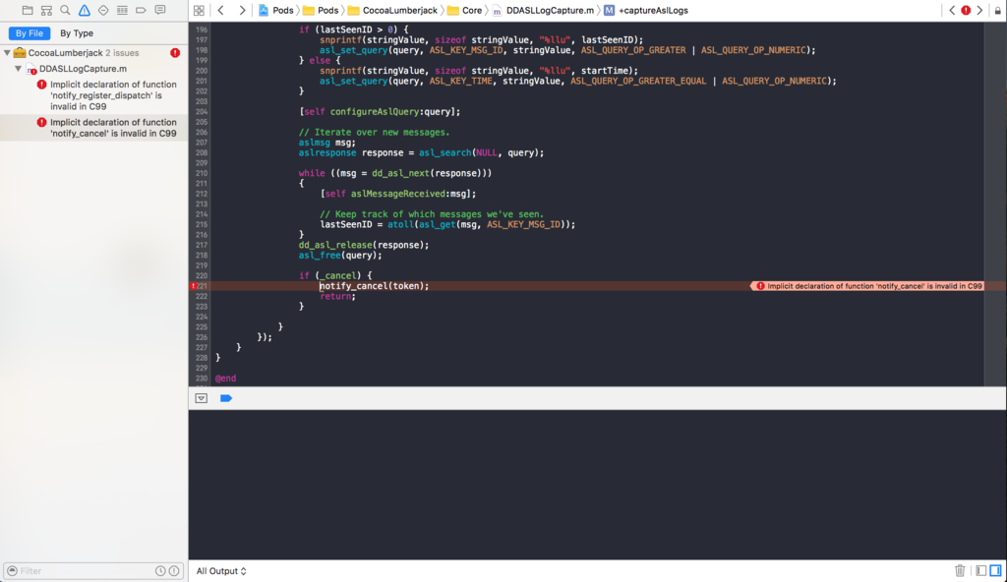Screen dimensions: 1007x582
Task: Open the Project navigator folder icon
Action: tap(27, 10)
